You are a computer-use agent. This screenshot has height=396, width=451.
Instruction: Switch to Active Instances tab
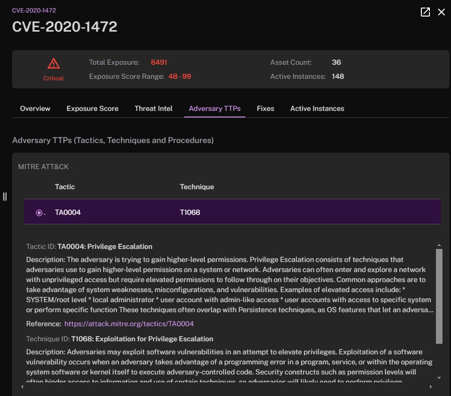[x=317, y=108]
